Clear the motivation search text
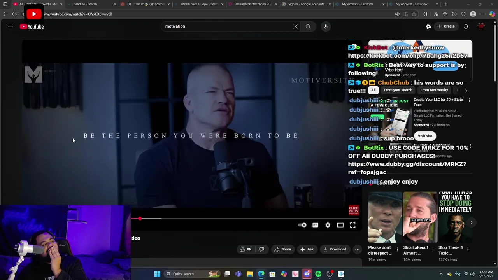Viewport: 498px width, 280px height. [x=296, y=26]
